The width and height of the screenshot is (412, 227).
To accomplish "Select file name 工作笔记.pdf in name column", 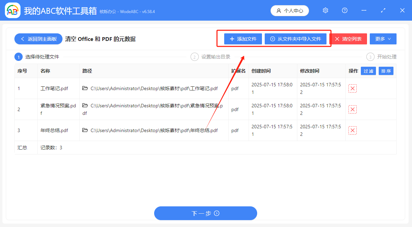I will [x=54, y=88].
